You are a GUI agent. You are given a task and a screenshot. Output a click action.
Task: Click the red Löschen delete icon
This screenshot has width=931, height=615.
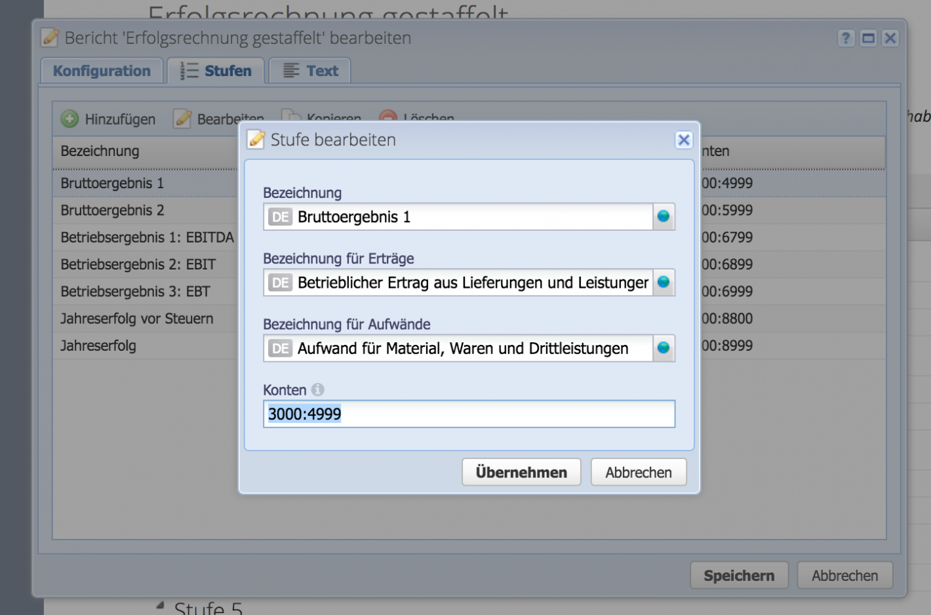point(387,119)
